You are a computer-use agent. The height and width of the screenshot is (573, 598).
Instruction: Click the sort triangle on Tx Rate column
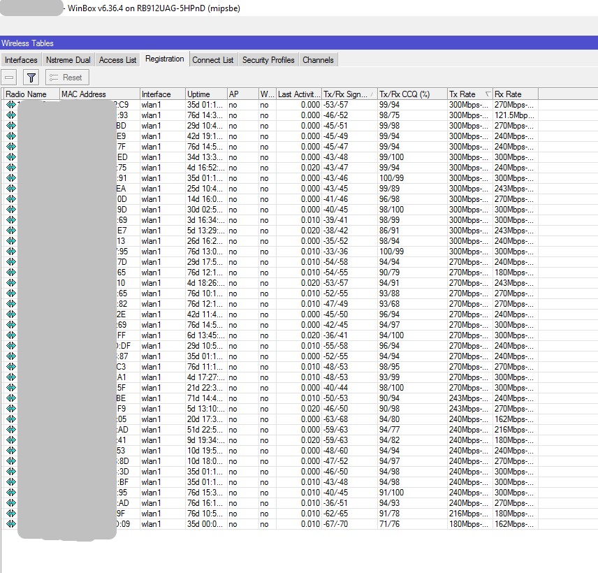click(x=488, y=94)
